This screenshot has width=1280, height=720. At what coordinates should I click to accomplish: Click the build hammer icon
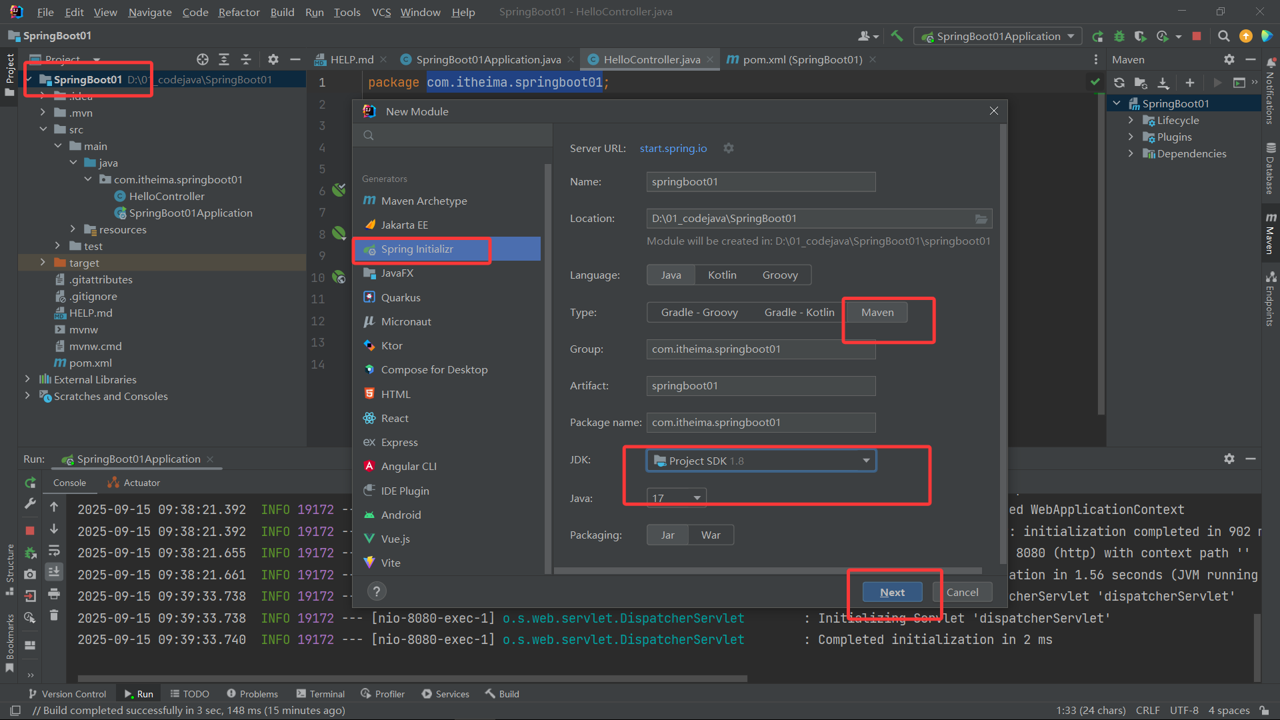point(897,36)
